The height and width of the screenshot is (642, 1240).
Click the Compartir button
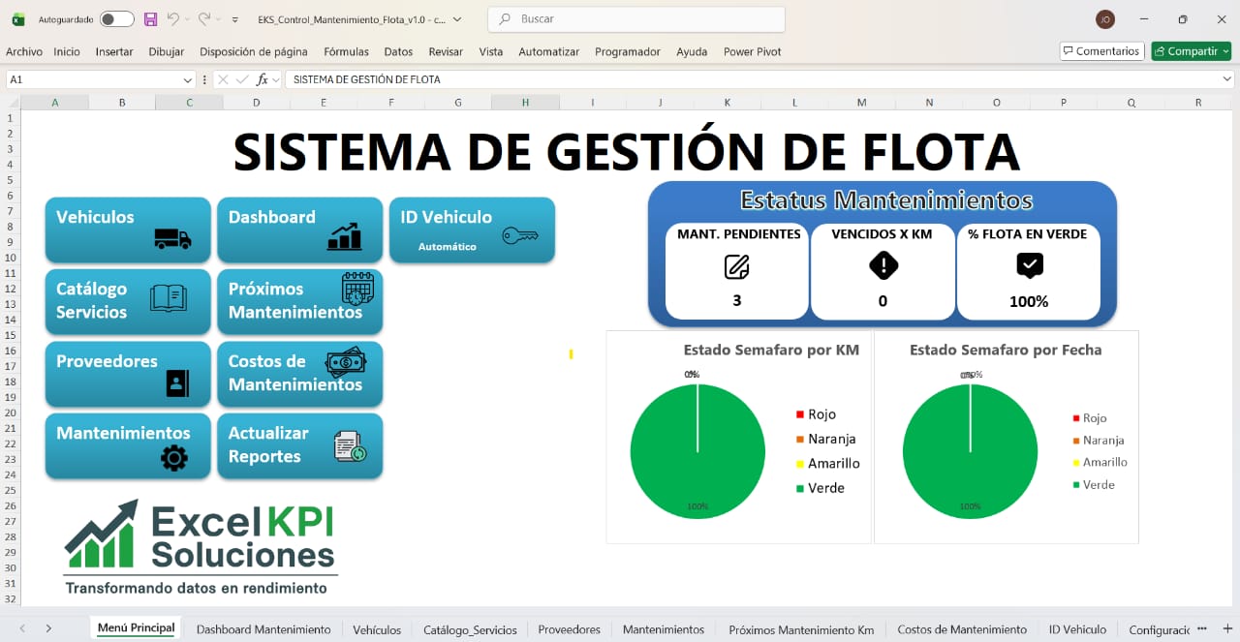(x=1191, y=50)
